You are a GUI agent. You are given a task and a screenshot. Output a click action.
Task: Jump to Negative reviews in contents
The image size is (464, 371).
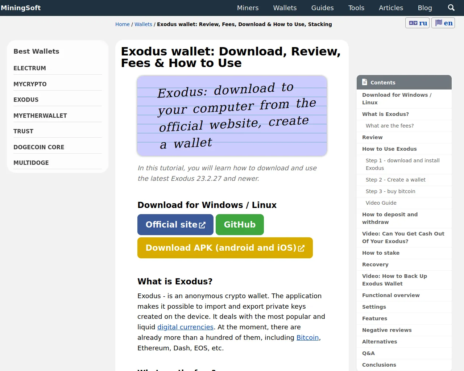[x=404, y=330]
